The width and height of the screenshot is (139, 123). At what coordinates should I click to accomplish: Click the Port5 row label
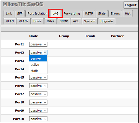click(x=19, y=77)
